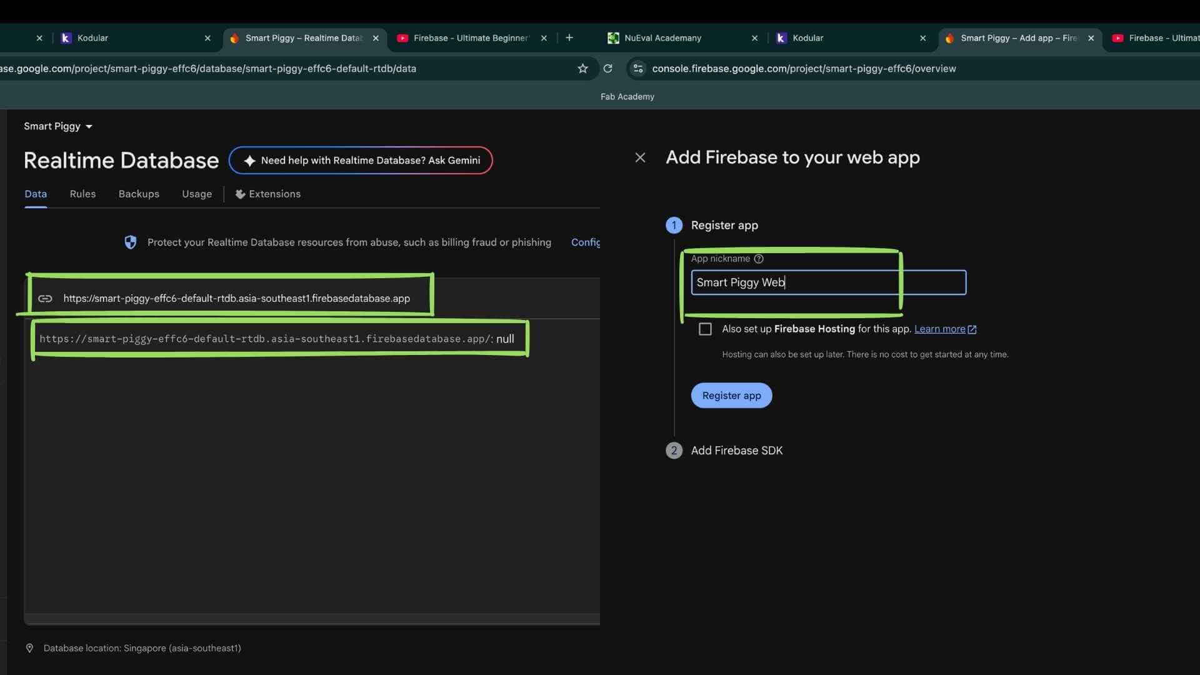This screenshot has height=675, width=1200.
Task: Close the Smart Piggy Add app tab
Action: tap(1091, 38)
